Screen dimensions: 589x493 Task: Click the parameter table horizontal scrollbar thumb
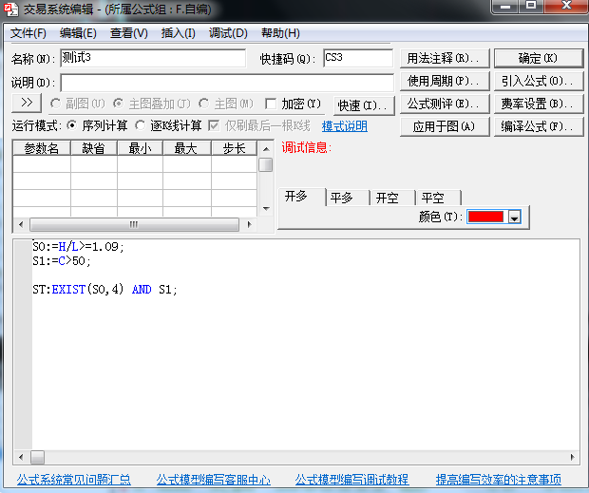click(134, 224)
